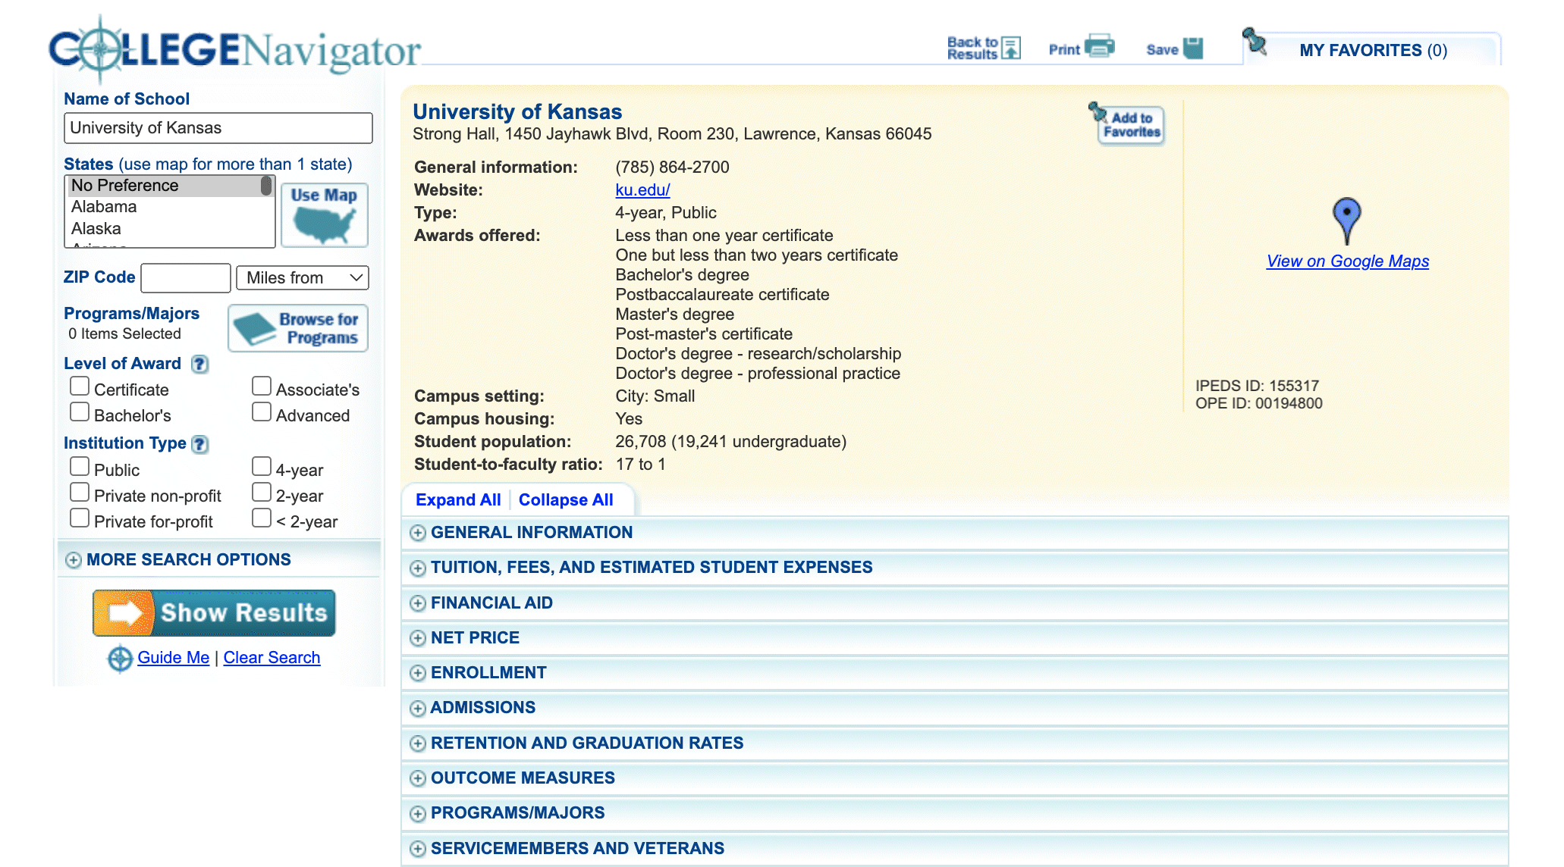Image resolution: width=1564 pixels, height=867 pixels.
Task: Click Expand All
Action: (x=458, y=500)
